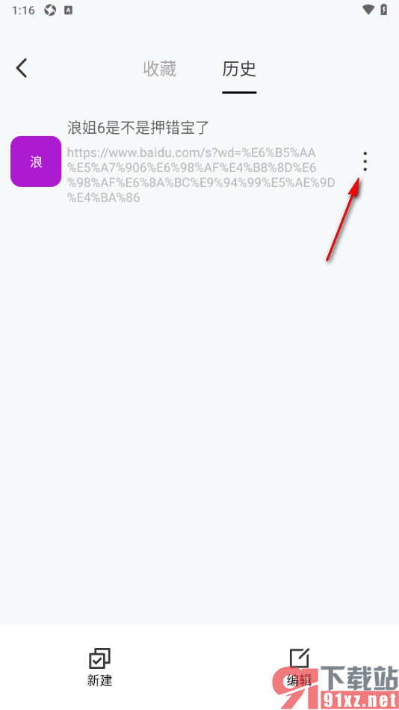
Task: Click the 91xz.net watermark text
Action: [359, 699]
